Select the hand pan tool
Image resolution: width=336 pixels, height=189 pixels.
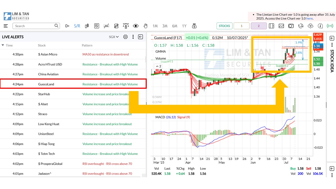[x=145, y=26]
